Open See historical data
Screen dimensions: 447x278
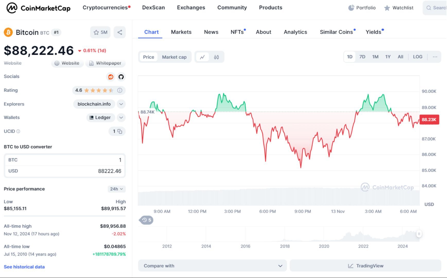pyautogui.click(x=24, y=267)
